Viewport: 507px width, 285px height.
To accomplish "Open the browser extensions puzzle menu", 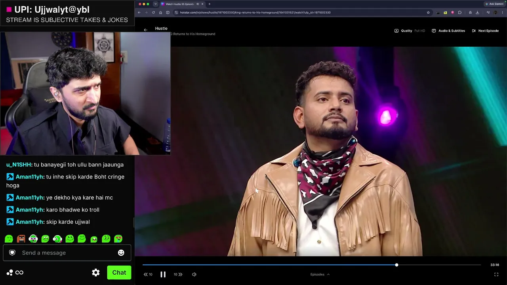I will [459, 12].
